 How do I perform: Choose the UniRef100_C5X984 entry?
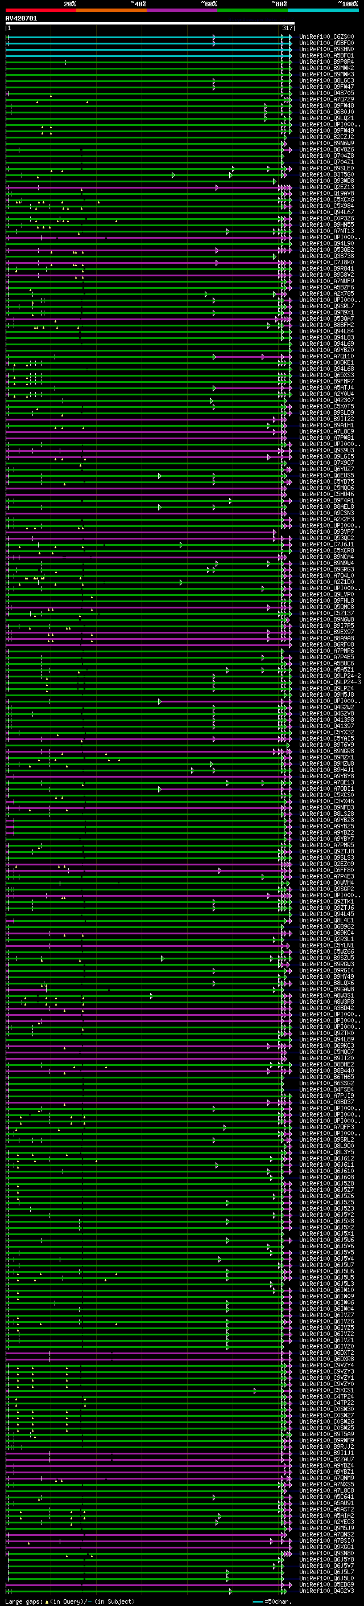[x=326, y=206]
